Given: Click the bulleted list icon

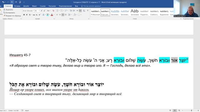Looking at the screenshot, I should tap(57, 11).
